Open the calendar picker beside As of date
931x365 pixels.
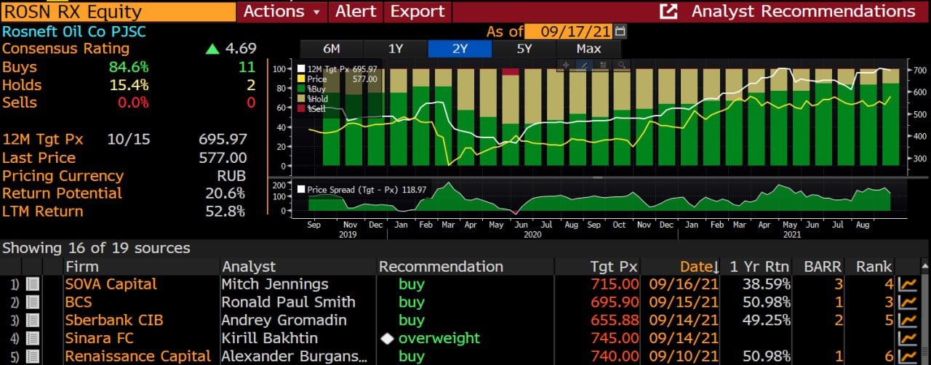[620, 31]
